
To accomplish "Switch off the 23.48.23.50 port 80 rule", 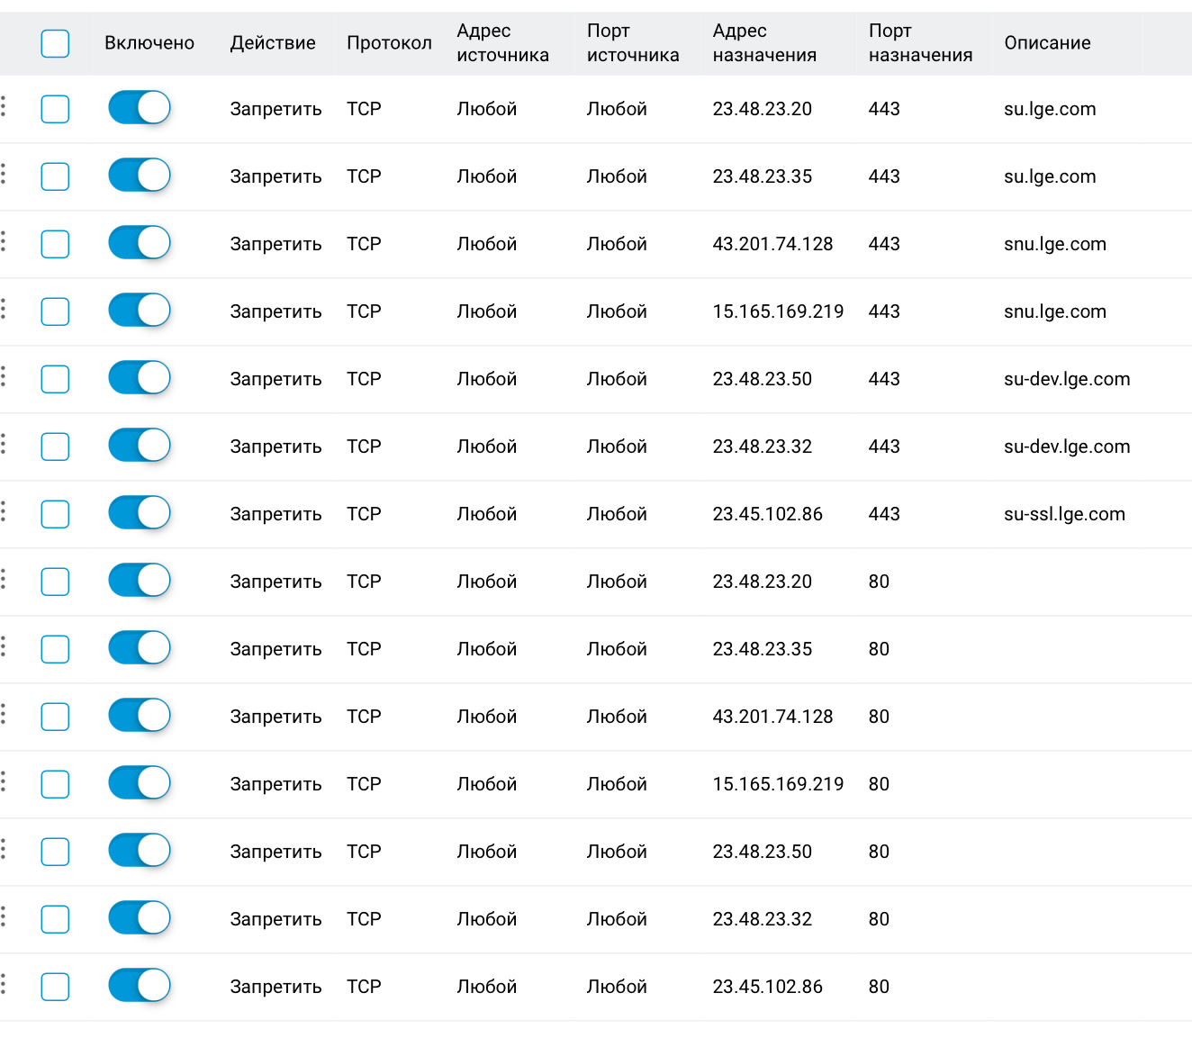I will click(140, 851).
